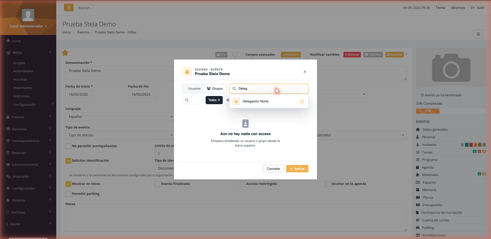Uncheck Solicitar identificación
The height and width of the screenshot is (239, 491).
[x=68, y=161]
